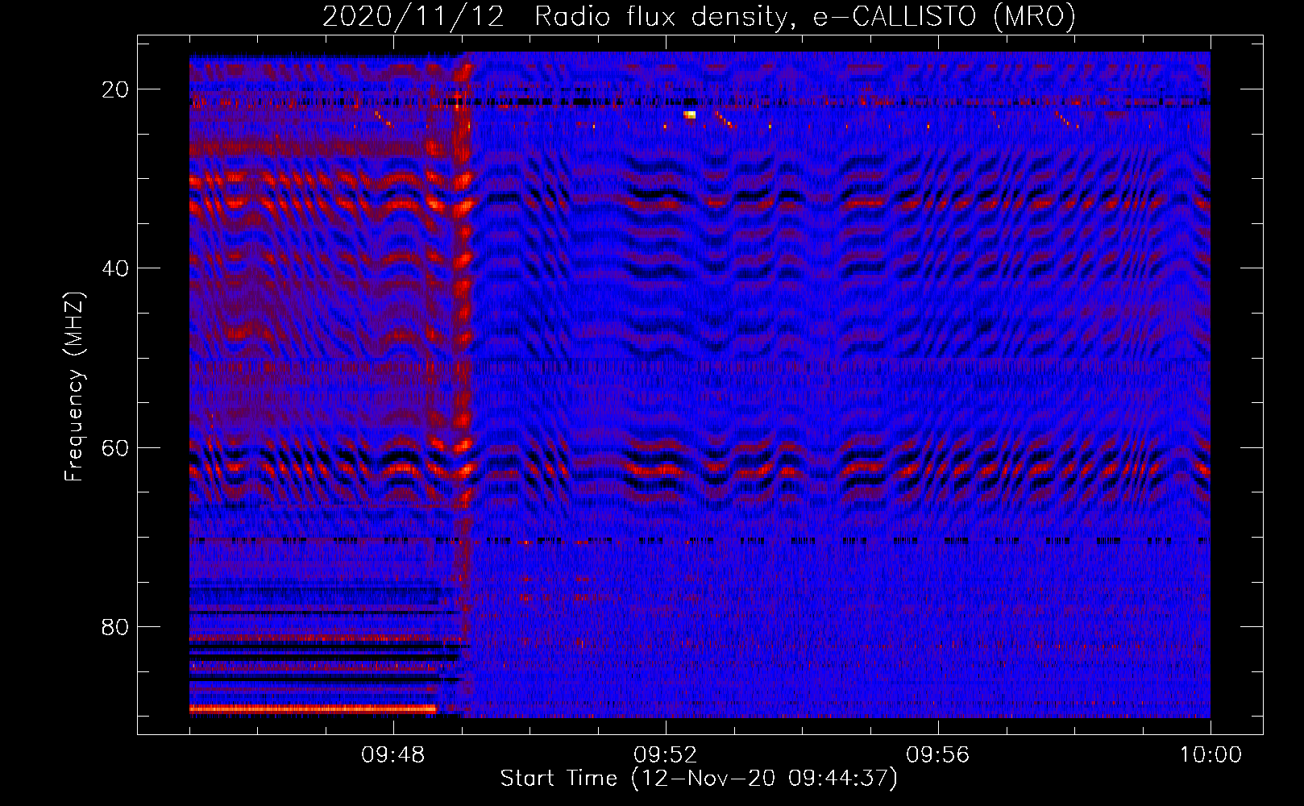The height and width of the screenshot is (806, 1304).
Task: Click the 09:56 time tick label
Action: 938,755
